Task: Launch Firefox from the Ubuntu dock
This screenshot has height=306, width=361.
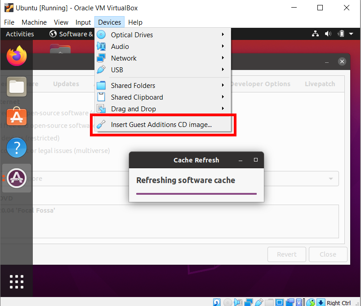Action: coord(17,56)
